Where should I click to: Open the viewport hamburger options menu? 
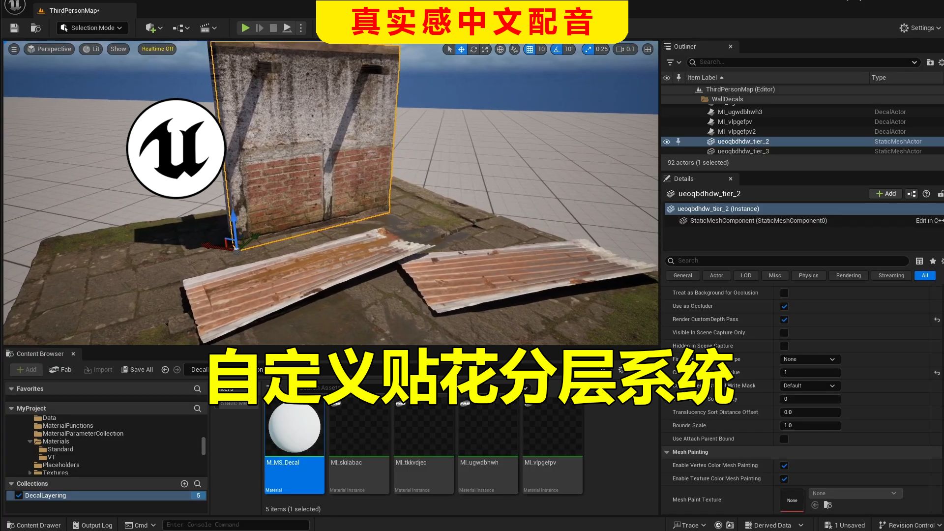point(14,49)
